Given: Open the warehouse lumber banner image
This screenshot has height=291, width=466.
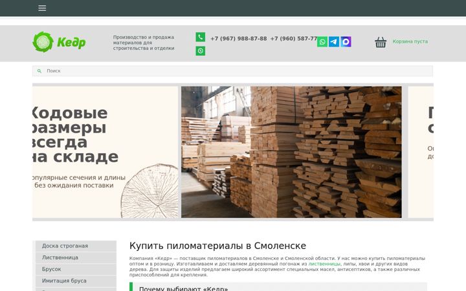Looking at the screenshot, I should 291,152.
